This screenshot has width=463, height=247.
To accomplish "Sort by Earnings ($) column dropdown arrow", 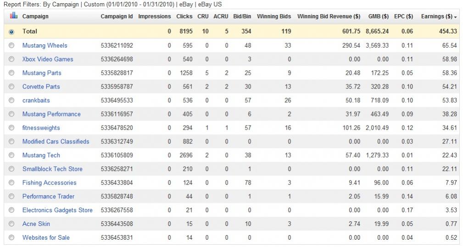I will pos(455,17).
